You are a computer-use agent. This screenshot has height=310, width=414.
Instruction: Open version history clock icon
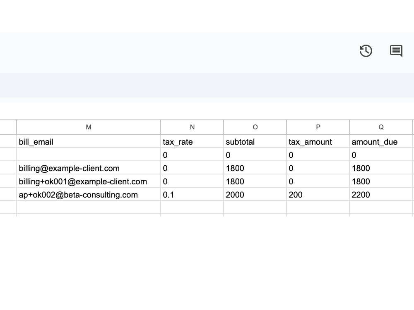[x=366, y=51]
